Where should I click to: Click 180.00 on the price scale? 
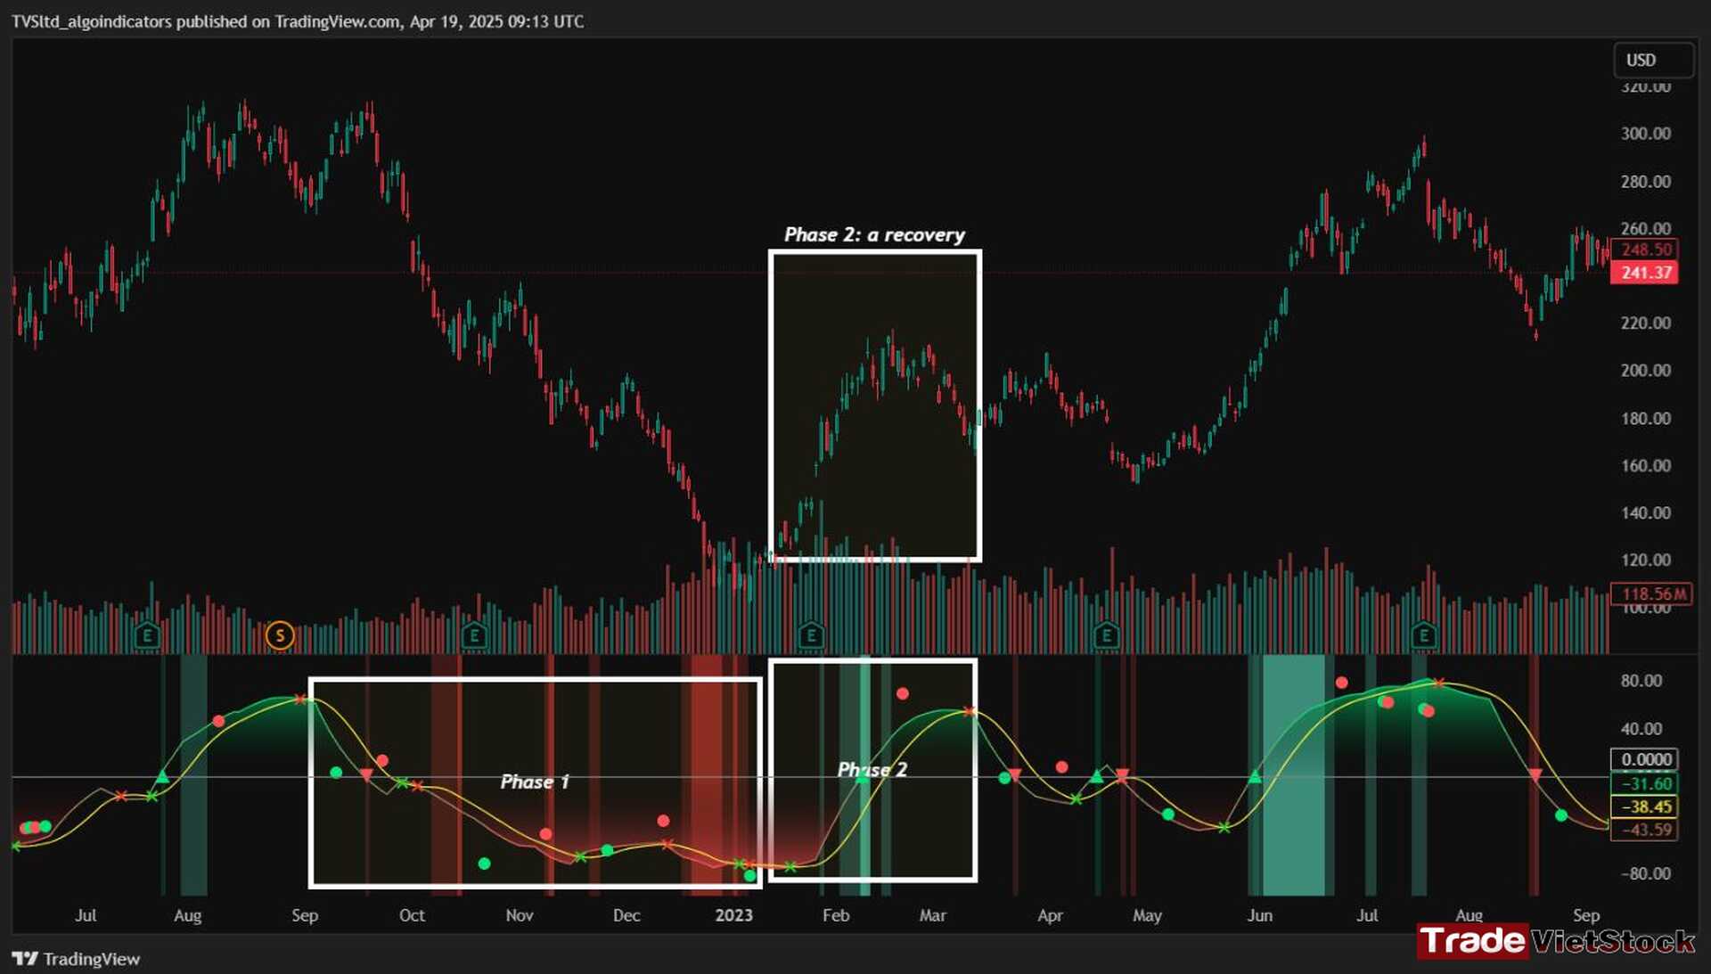(x=1646, y=418)
